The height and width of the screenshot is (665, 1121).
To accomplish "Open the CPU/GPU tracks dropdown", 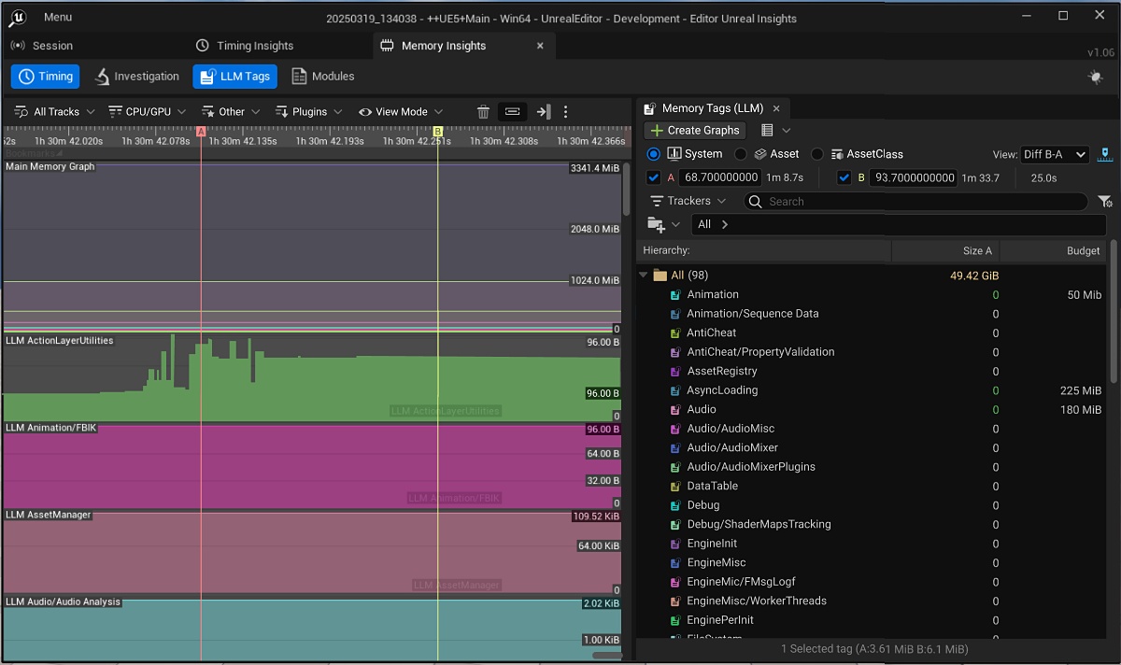I will click(x=149, y=111).
